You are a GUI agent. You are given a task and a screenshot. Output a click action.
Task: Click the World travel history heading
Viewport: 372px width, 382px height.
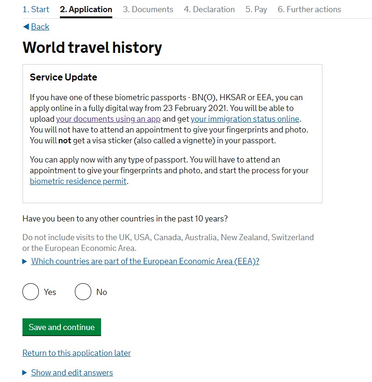(x=92, y=47)
